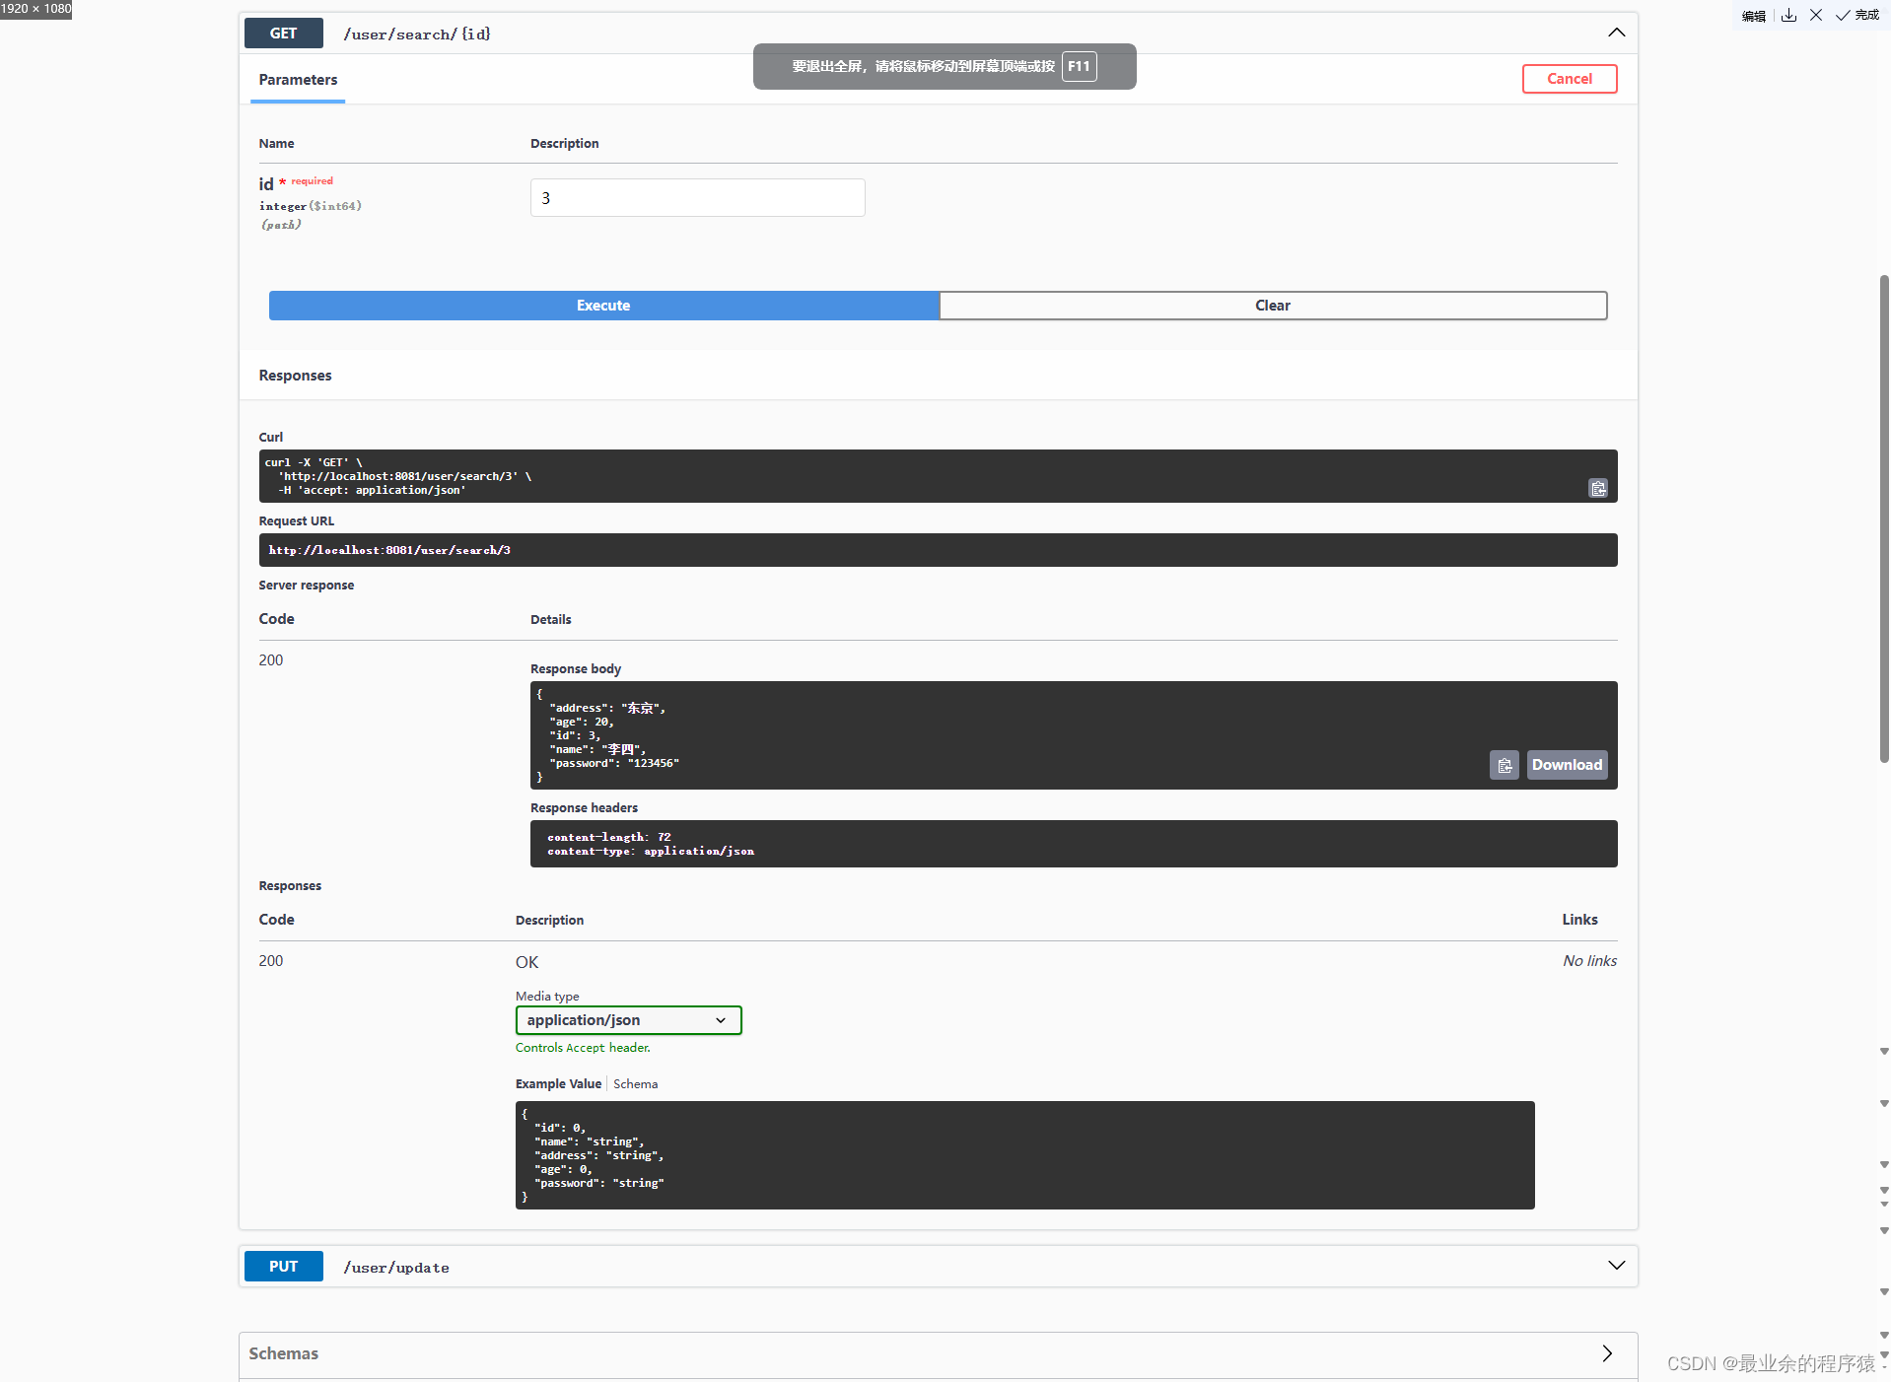Expand the PUT /user/update operation arrow
The width and height of the screenshot is (1891, 1382).
1616,1266
